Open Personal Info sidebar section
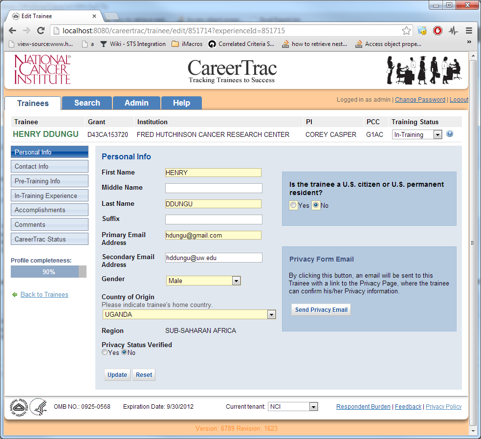The image size is (481, 439). pos(50,152)
